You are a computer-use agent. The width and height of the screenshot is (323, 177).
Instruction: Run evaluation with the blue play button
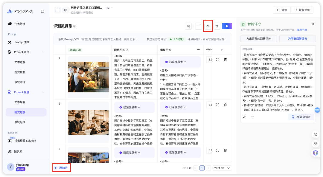227,26
